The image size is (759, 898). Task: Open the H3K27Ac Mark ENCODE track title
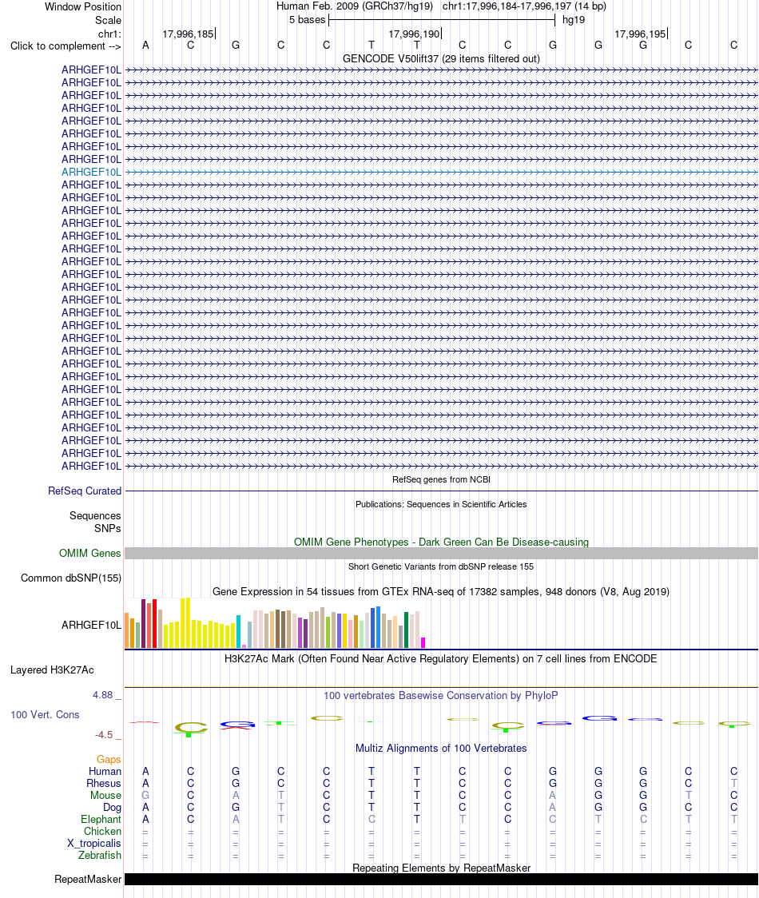coord(441,658)
